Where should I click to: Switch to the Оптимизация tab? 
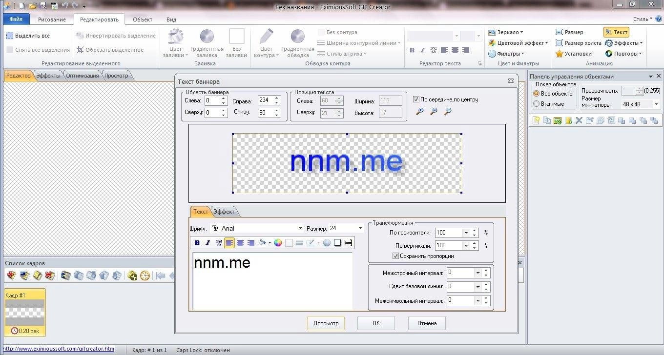tap(83, 76)
